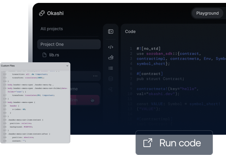Screen dimensions: 226x155
Task: Click the Code panel heading
Action: click(130, 32)
